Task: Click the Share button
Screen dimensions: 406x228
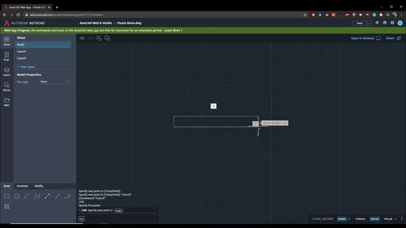Action: coord(393,38)
